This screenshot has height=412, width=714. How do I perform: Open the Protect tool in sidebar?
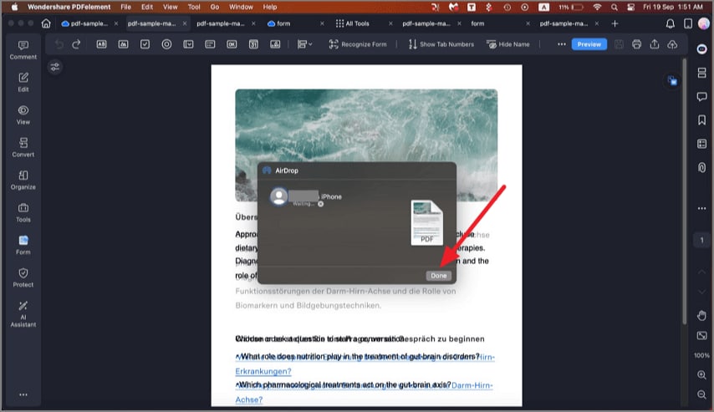tap(23, 277)
